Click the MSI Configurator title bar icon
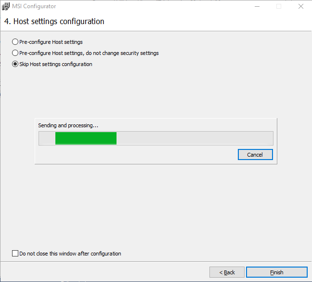 [6, 7]
